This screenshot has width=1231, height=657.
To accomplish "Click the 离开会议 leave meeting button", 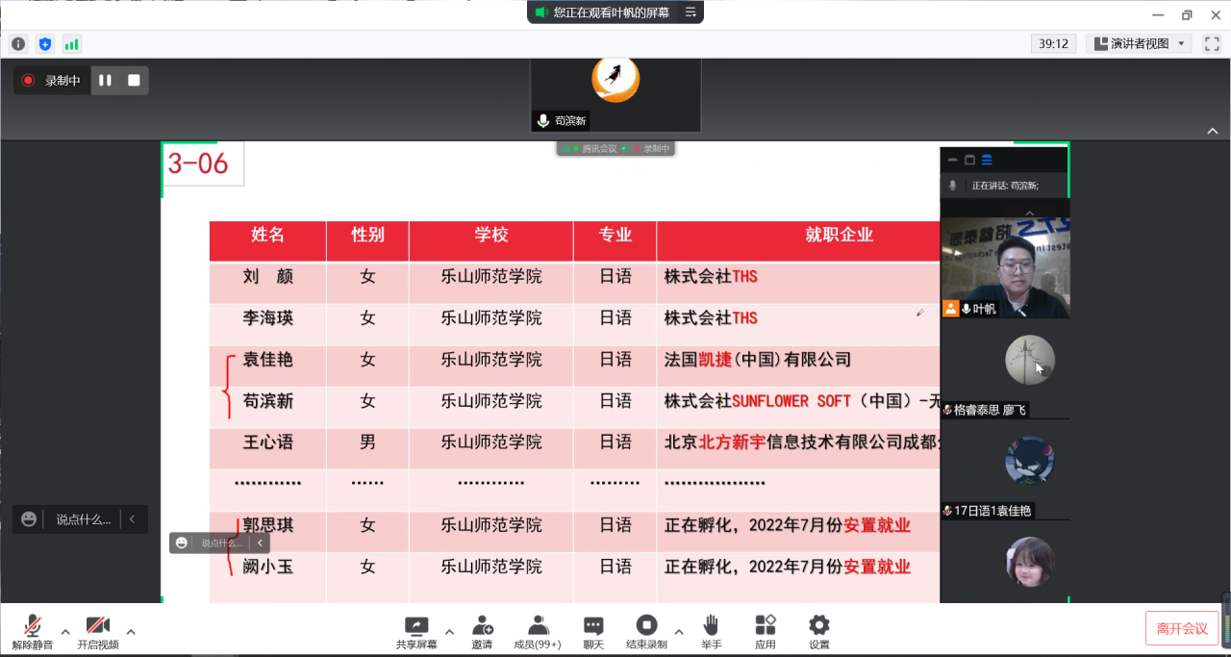I will [x=1182, y=628].
